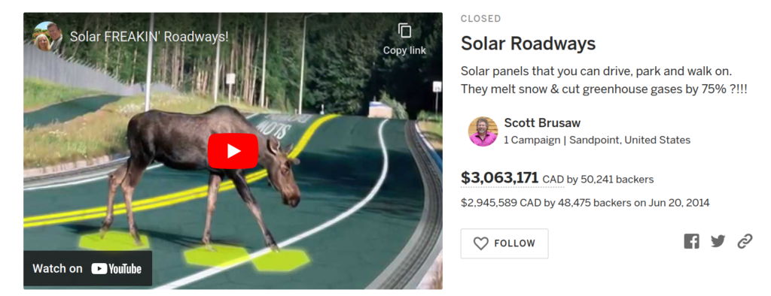Click the heart icon inside FOLLOW
Viewport: 771px width, 296px height.
(x=480, y=243)
